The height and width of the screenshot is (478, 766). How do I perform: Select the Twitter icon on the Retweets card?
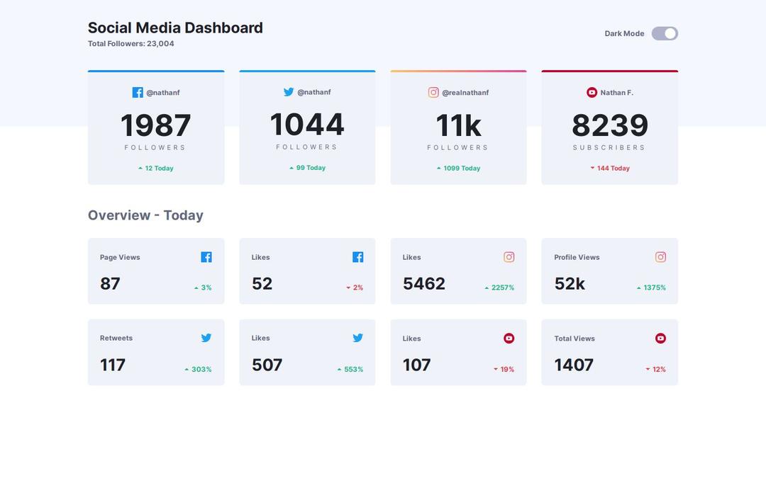pyautogui.click(x=206, y=338)
